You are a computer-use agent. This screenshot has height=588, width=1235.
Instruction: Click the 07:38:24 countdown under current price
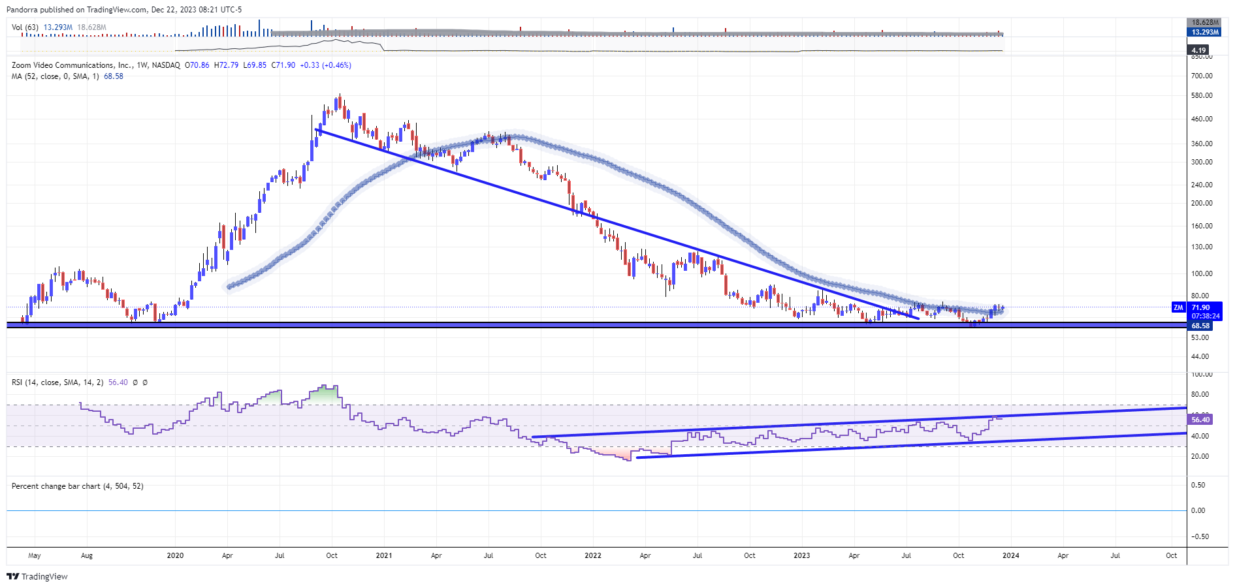click(1206, 317)
